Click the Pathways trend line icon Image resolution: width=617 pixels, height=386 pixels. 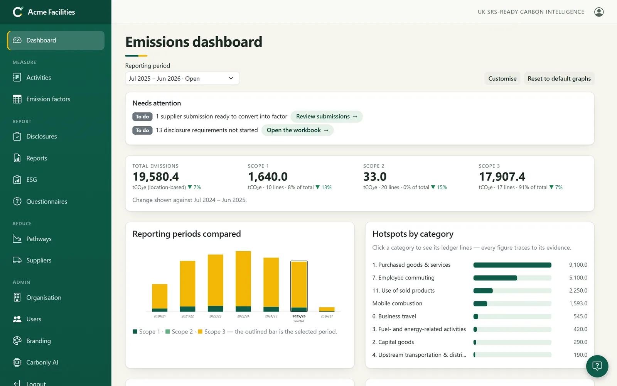pos(17,239)
